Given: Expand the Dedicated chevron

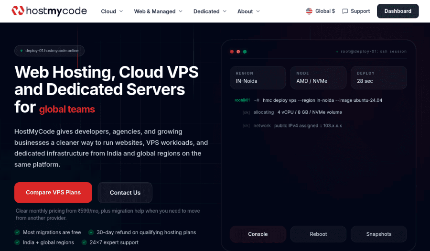Looking at the screenshot, I should click(x=225, y=11).
